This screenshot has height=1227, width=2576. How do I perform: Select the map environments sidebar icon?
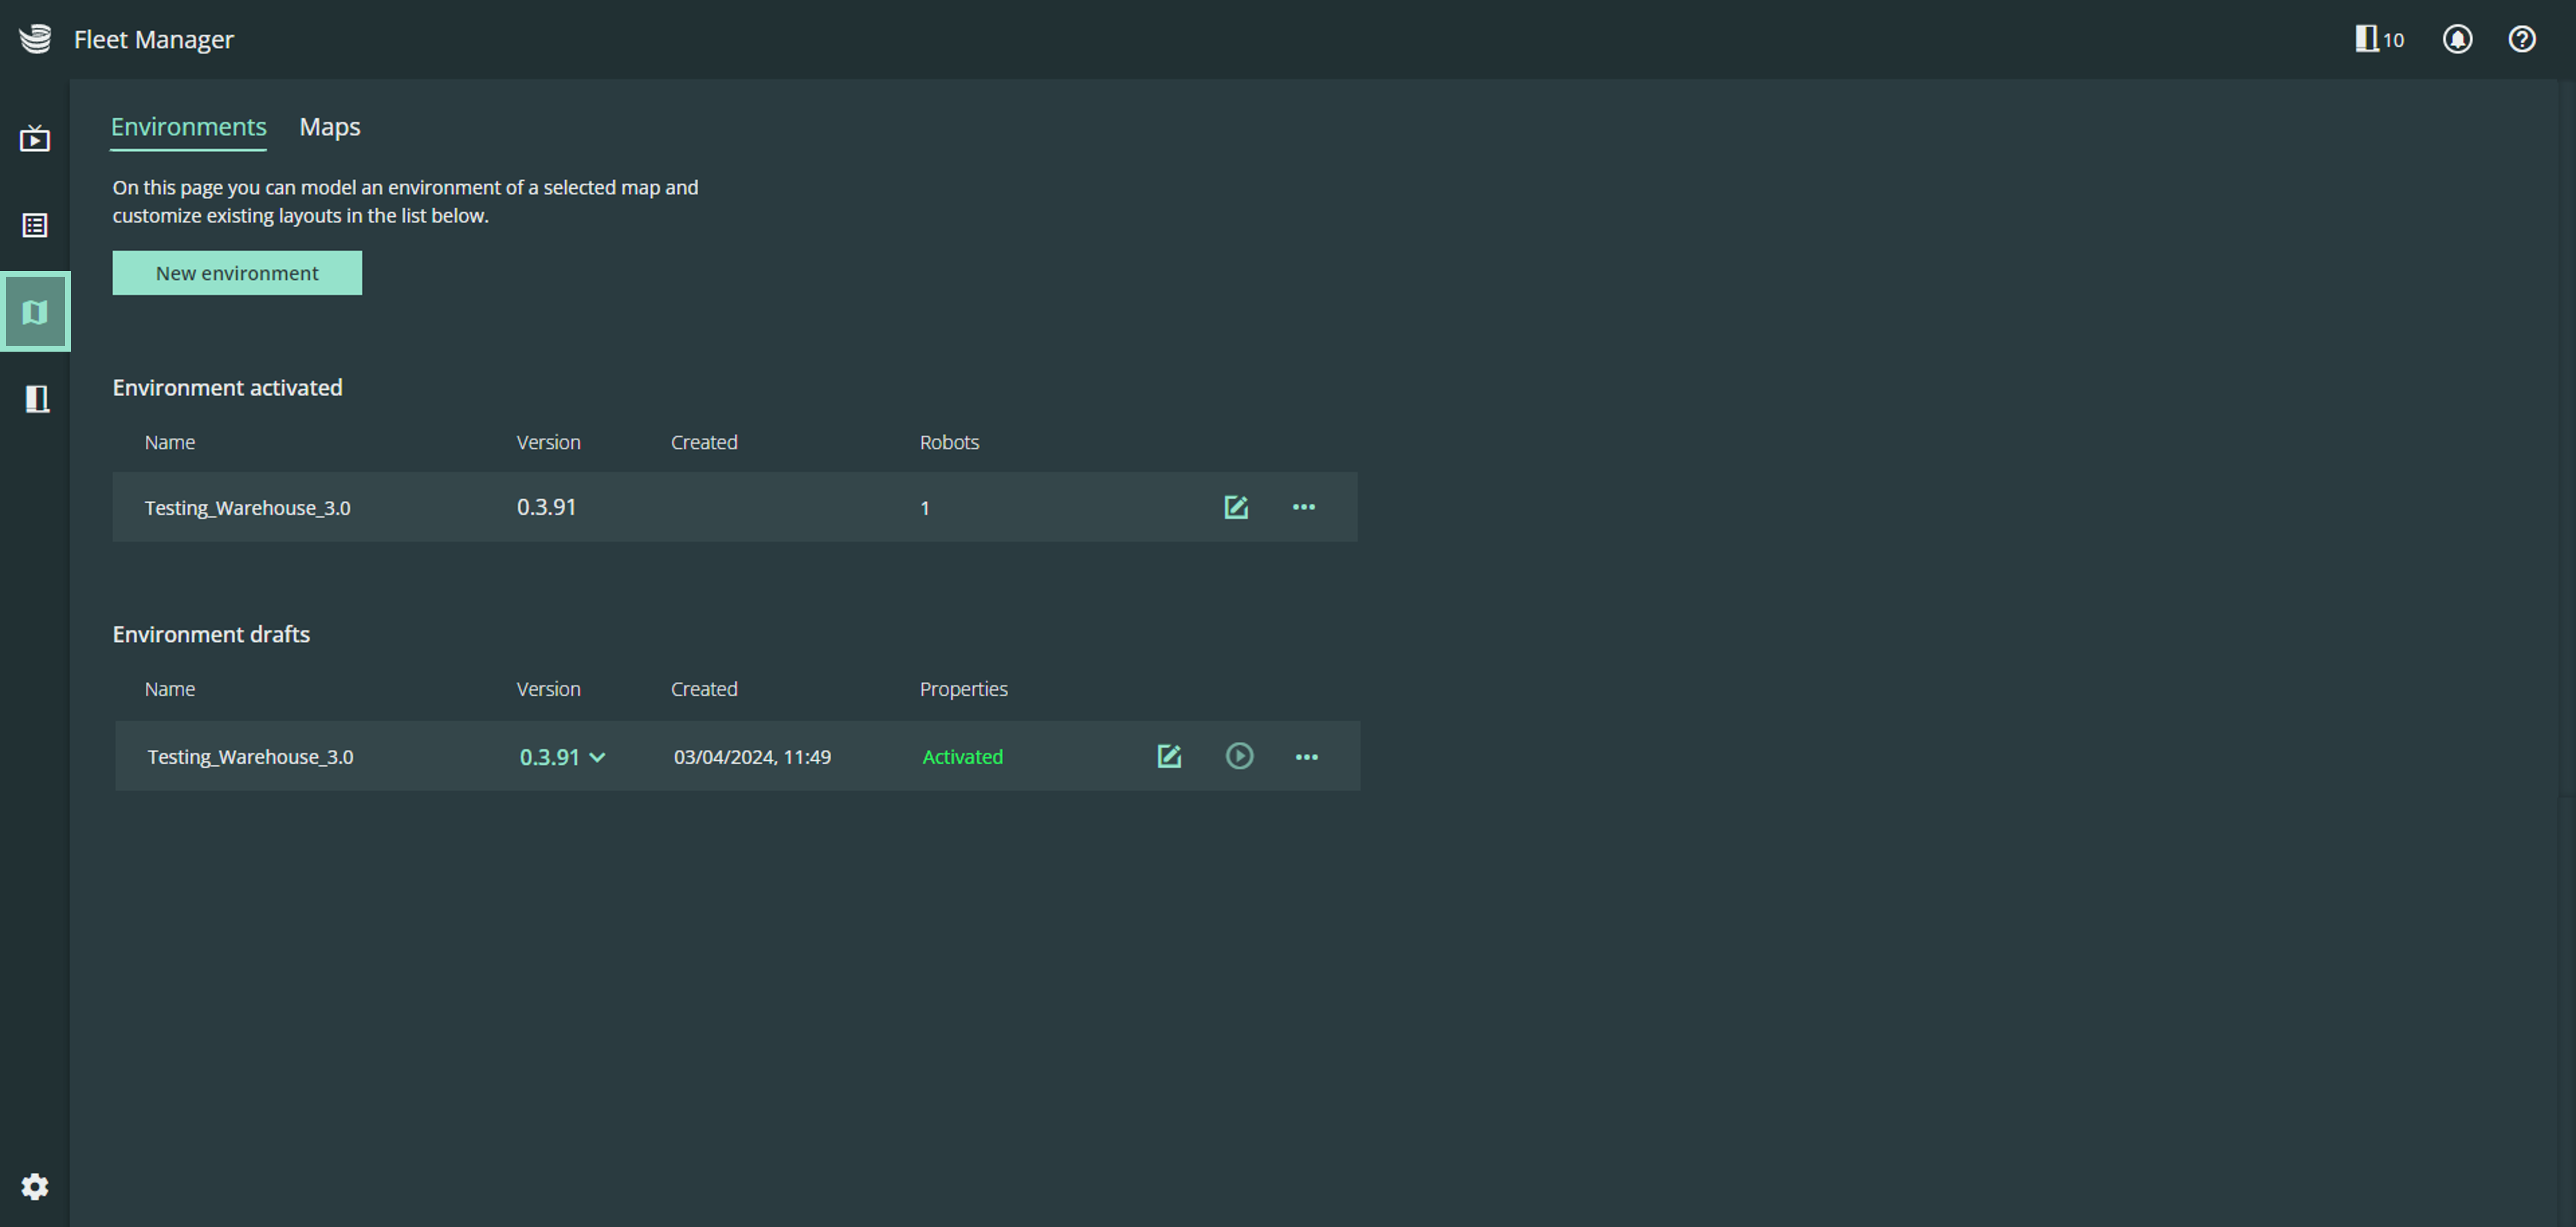pos(35,312)
